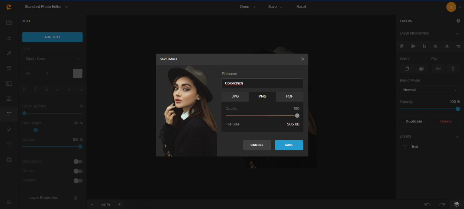Toggle the Shadow switch
This screenshot has width=464, height=209.
[78, 181]
